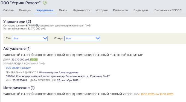Open the ООО УКИФ "Профит" company link
Viewport: 186px width, 102px height.
tap(18, 68)
